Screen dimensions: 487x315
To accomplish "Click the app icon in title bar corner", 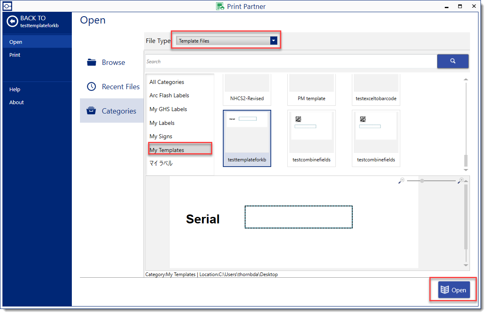I will click(x=7, y=6).
